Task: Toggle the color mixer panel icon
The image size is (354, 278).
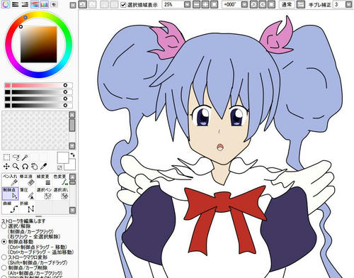Action: pos(35,4)
